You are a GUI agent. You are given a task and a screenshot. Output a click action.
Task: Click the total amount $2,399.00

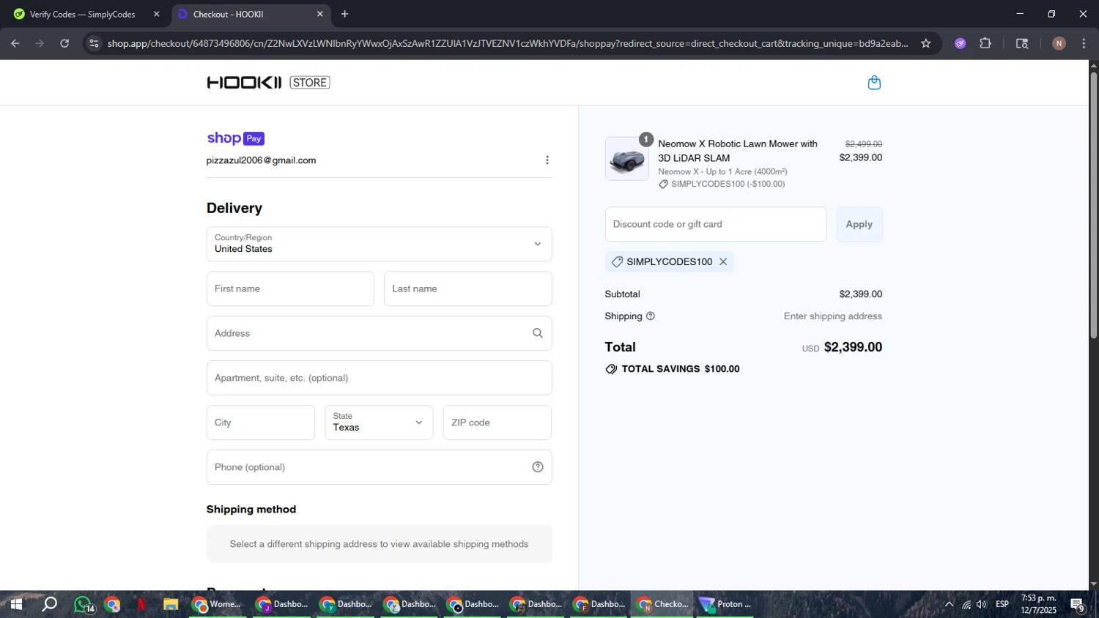pos(853,347)
